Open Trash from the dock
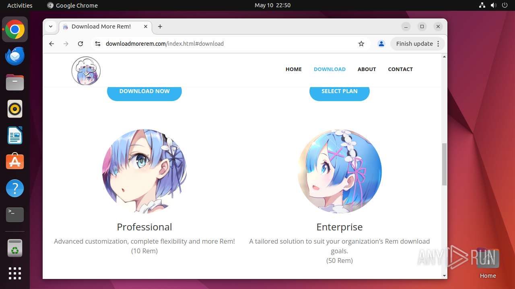Viewport: 515px width, 289px height. 15,248
